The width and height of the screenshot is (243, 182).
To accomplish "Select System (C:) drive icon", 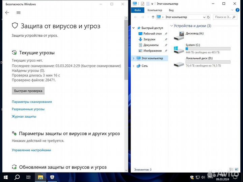I will coord(179,50).
